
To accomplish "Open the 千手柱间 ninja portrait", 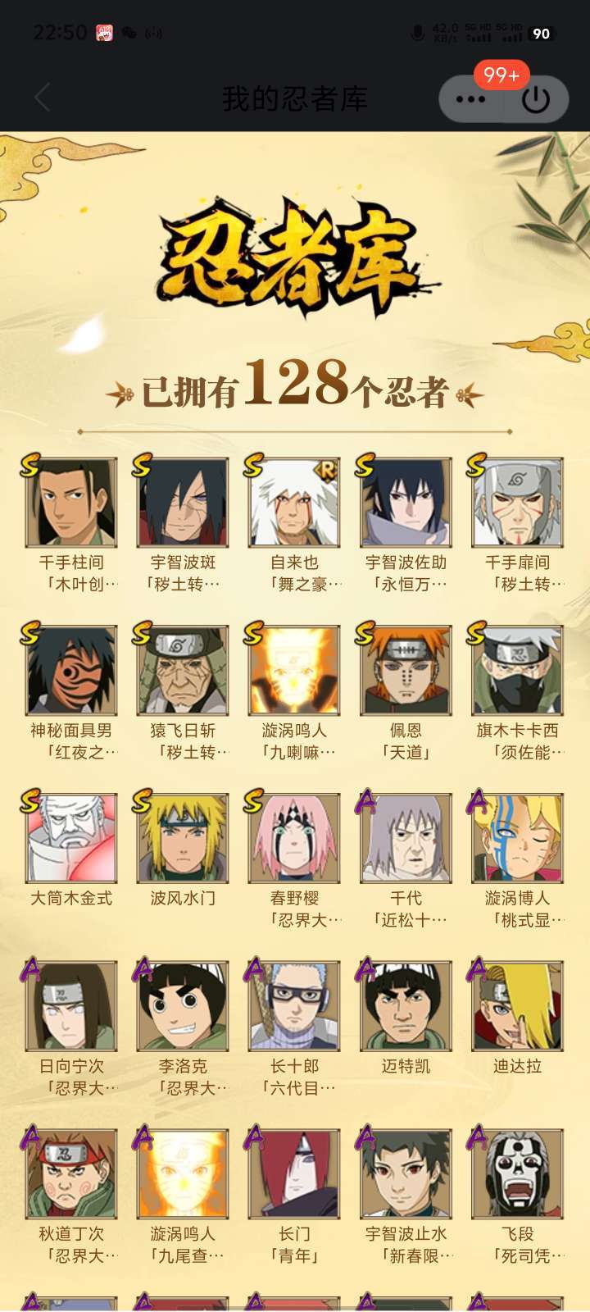I will 71,503.
